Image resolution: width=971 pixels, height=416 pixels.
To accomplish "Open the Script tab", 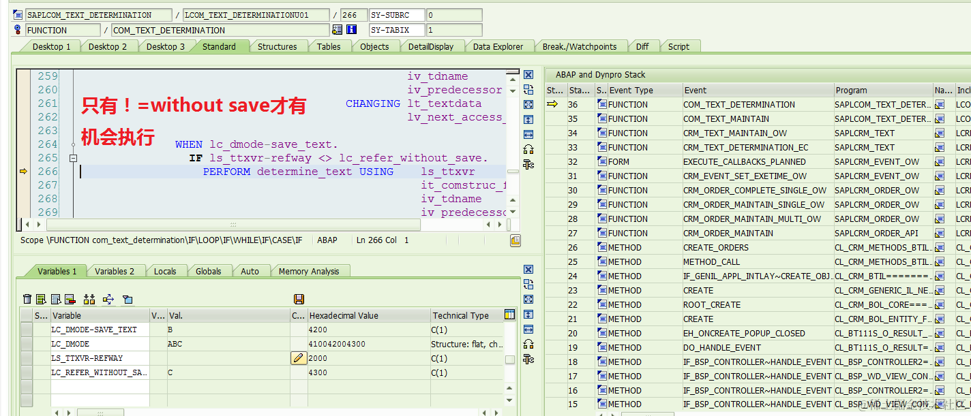I will 678,46.
